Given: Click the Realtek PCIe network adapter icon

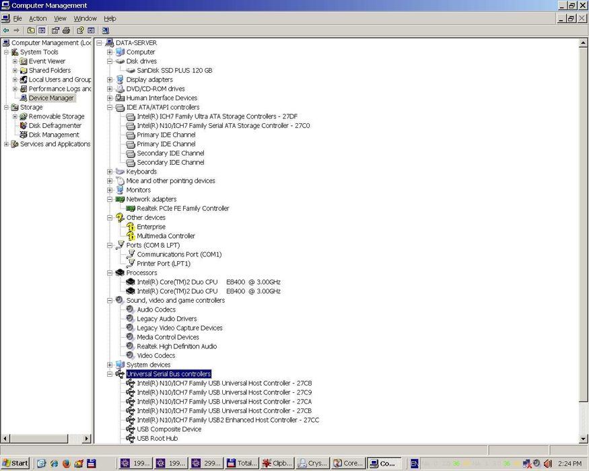Looking at the screenshot, I should [131, 208].
